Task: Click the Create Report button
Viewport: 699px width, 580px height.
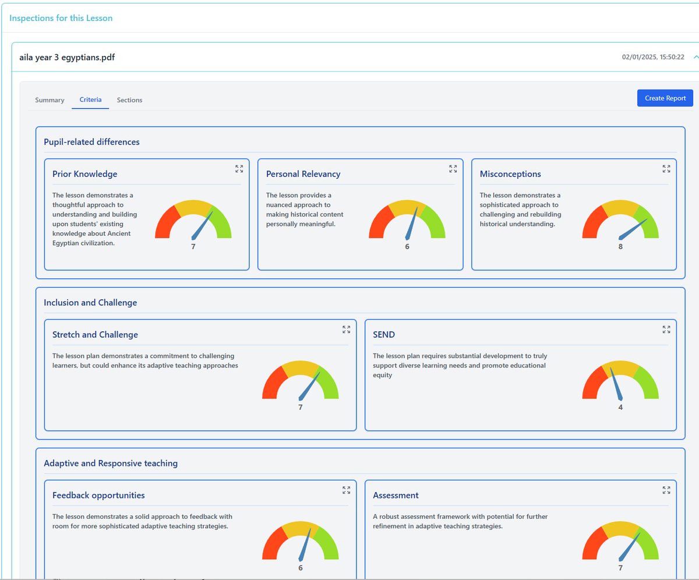Action: click(665, 98)
